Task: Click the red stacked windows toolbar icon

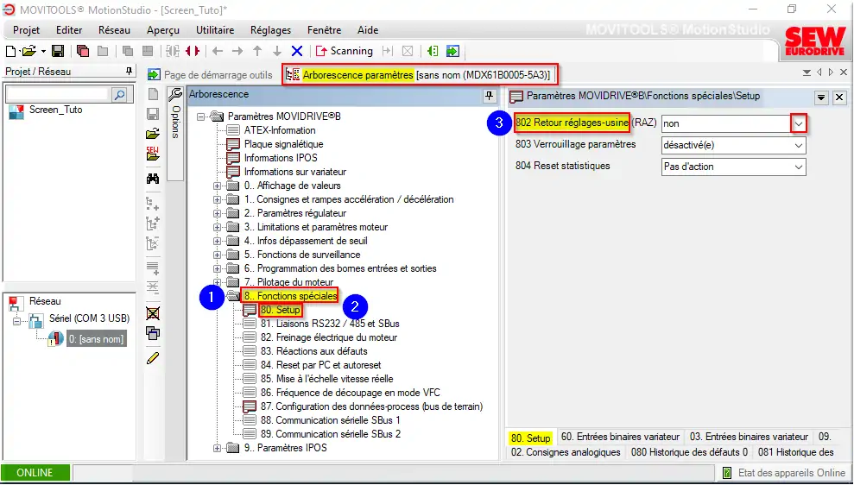Action: click(83, 51)
